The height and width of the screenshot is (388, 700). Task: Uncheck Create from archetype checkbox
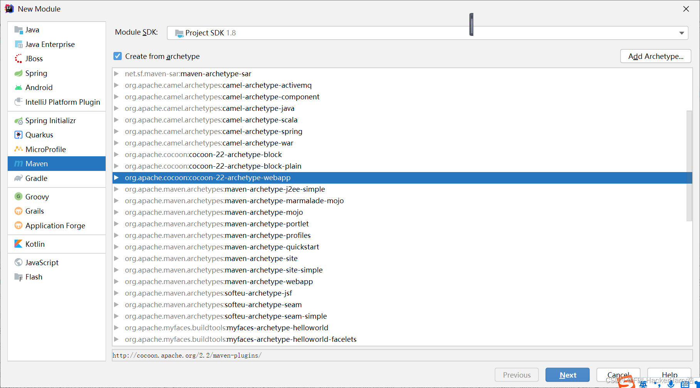[x=118, y=56]
